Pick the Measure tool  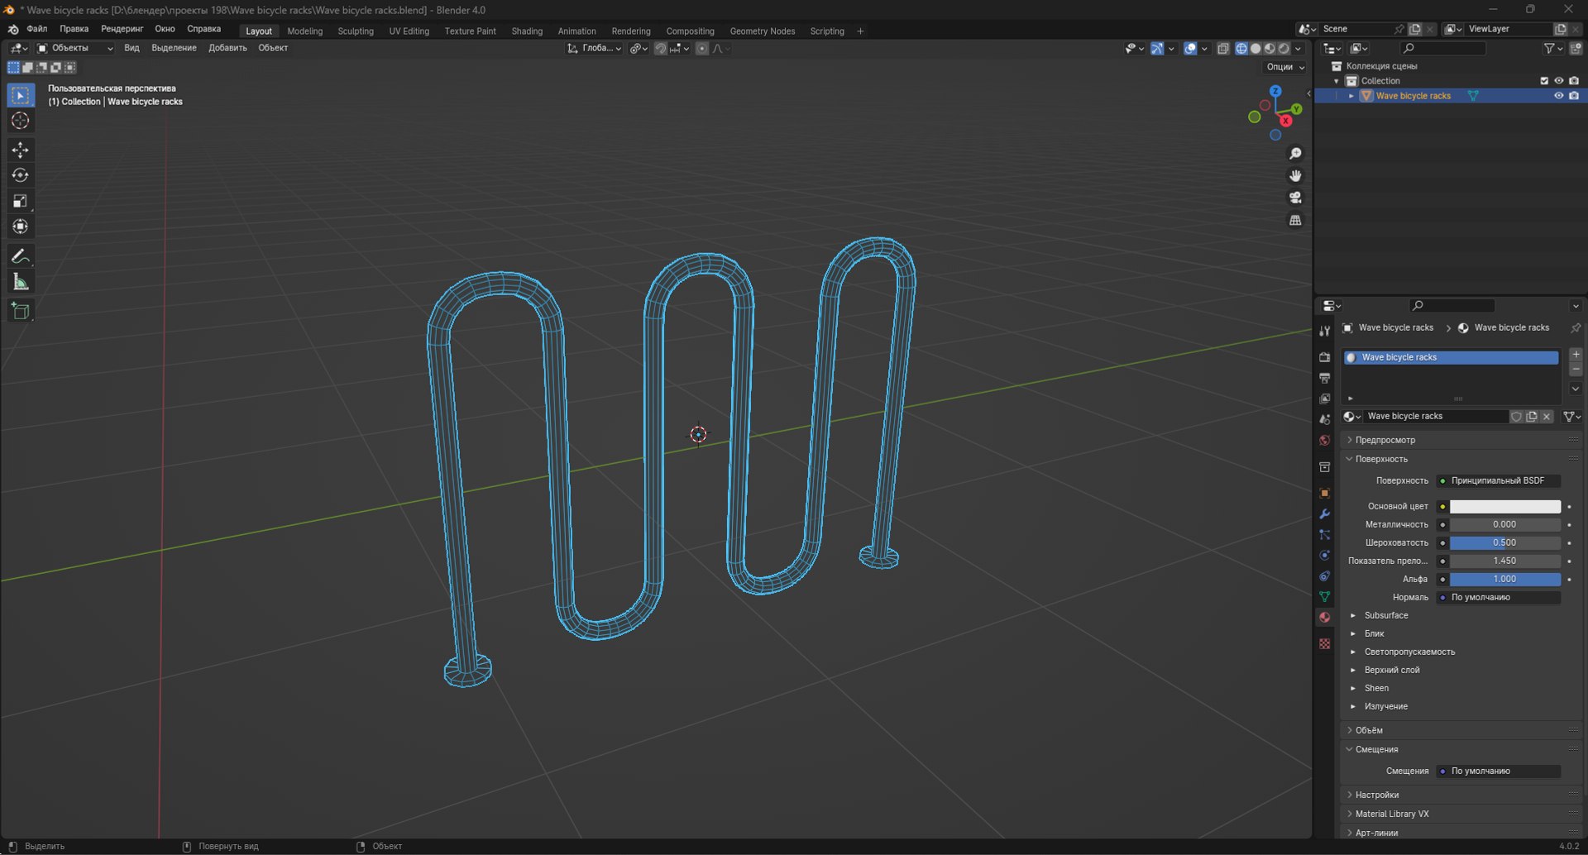pos(21,282)
